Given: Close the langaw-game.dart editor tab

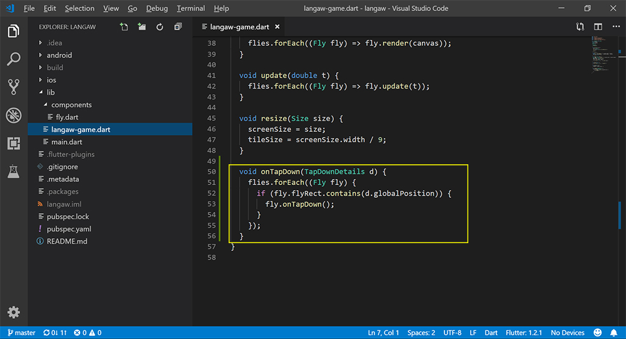Looking at the screenshot, I should tap(277, 27).
